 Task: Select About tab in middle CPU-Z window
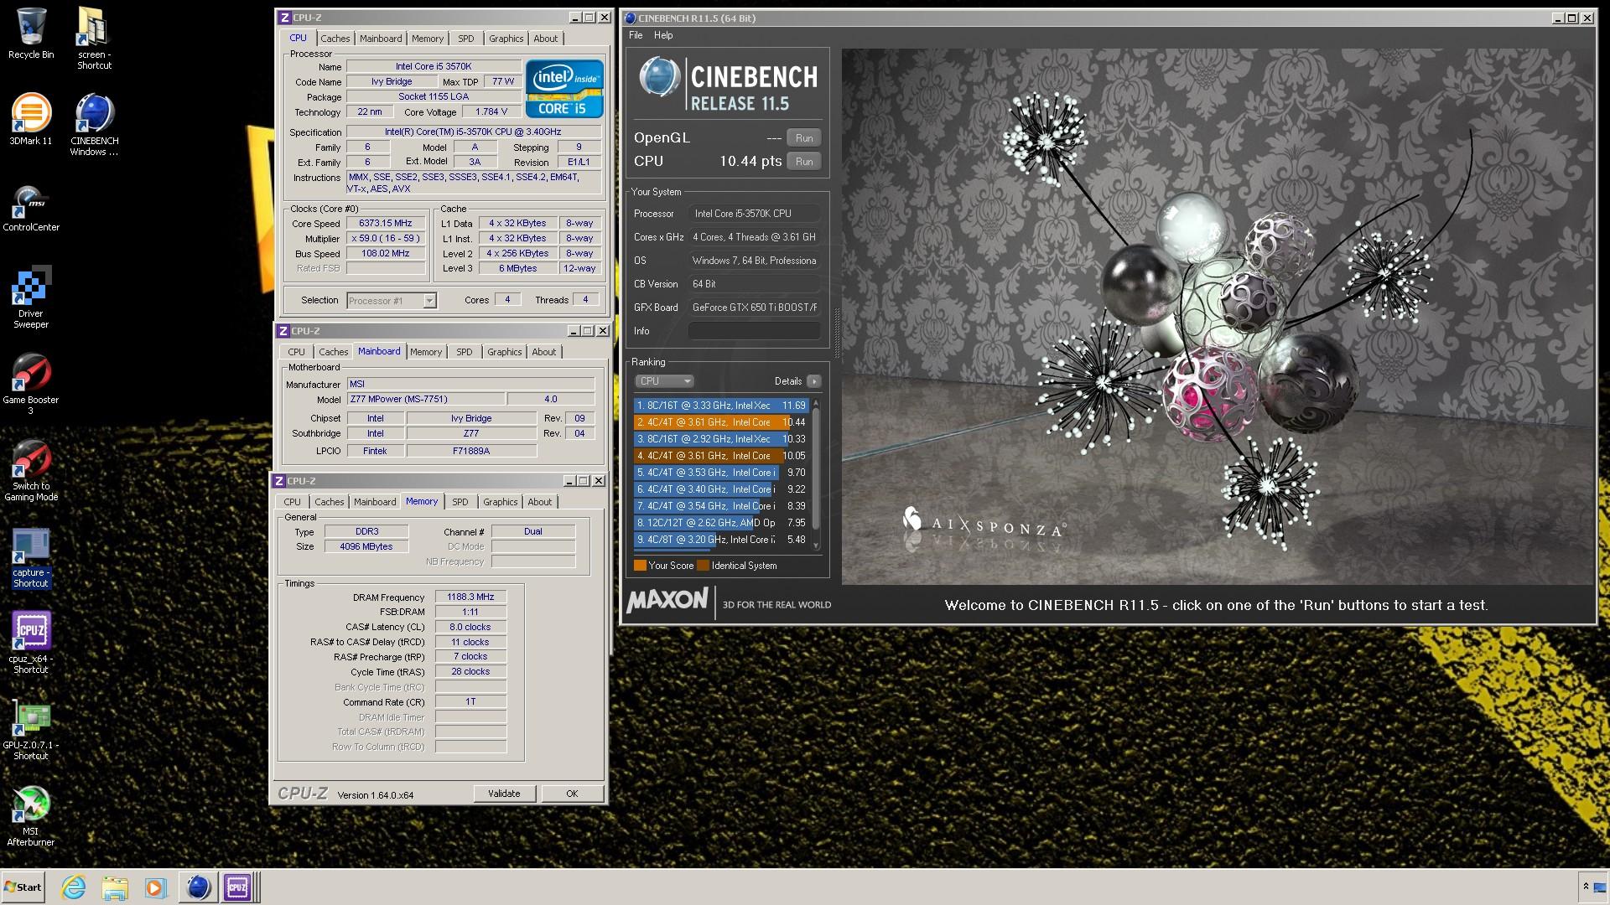pos(544,352)
